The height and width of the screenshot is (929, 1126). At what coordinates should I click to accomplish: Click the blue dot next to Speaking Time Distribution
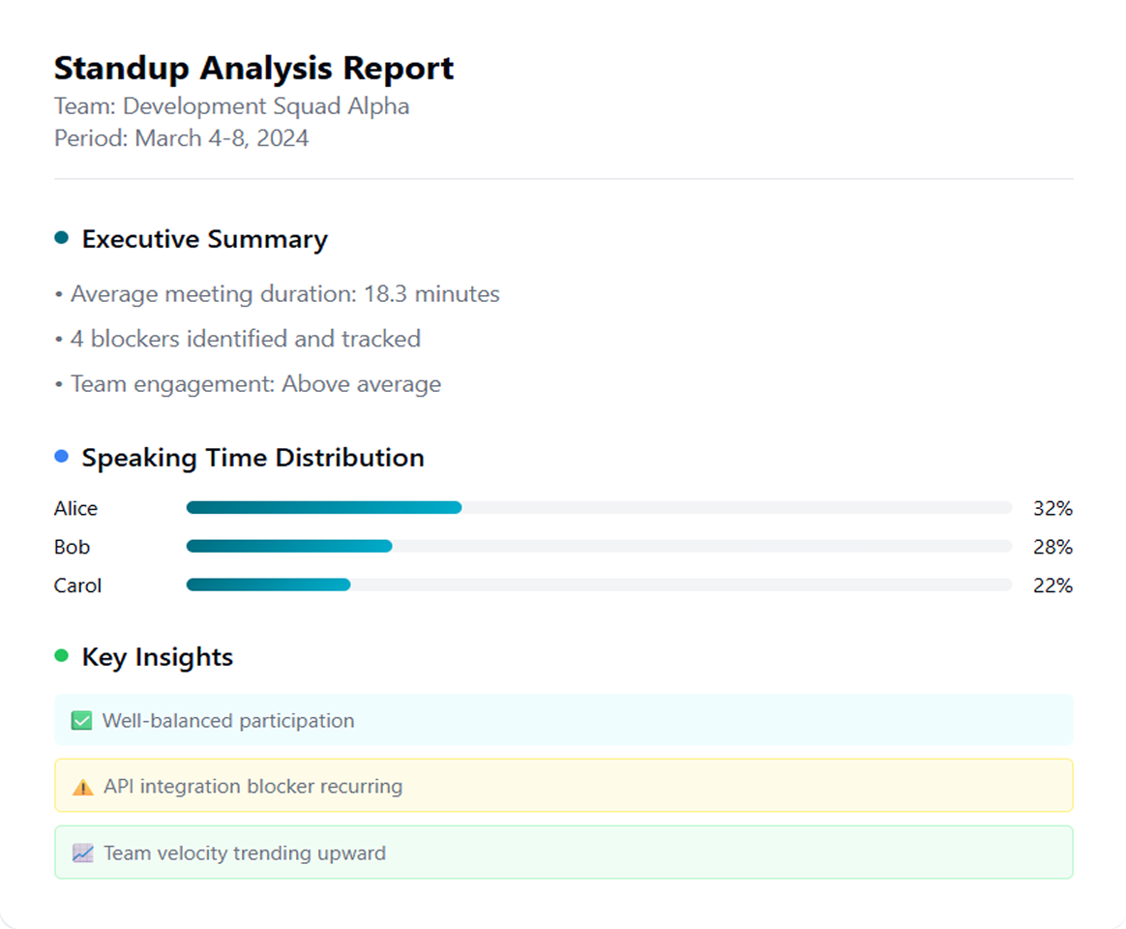(x=62, y=456)
